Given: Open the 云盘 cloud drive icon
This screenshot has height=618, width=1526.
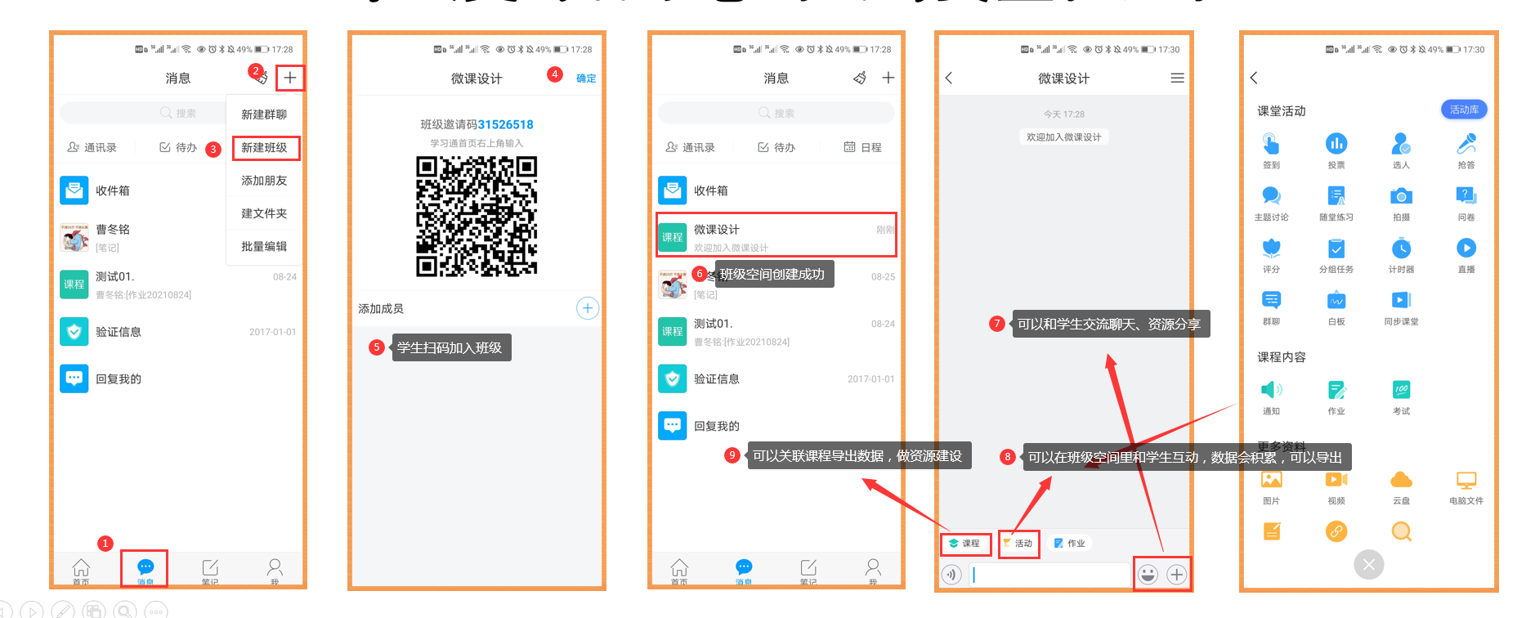Looking at the screenshot, I should pos(1401,480).
